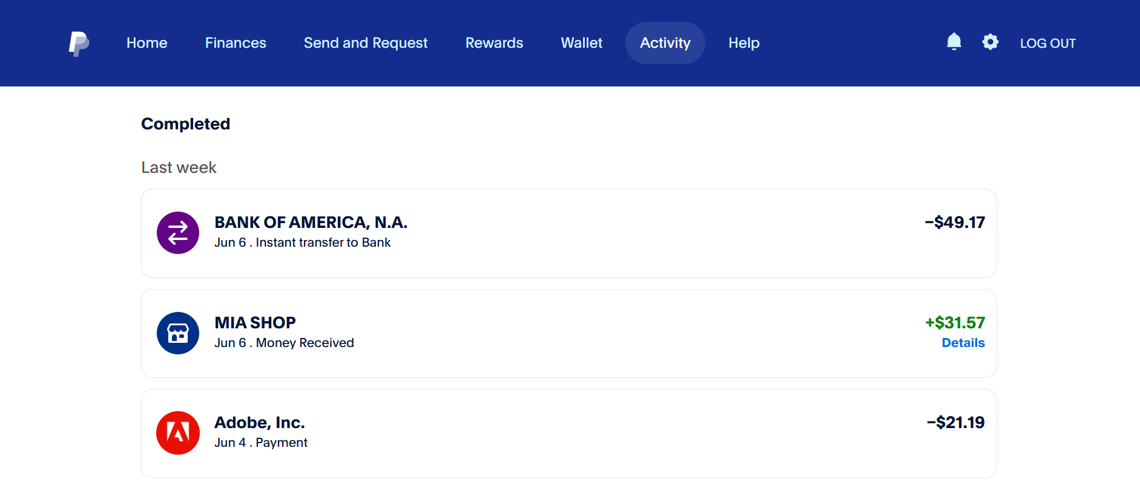Viewport: 1140px width, 497px height.
Task: Open the Rewards page
Action: click(494, 43)
